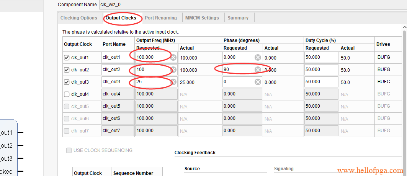
Task: Clear clk_out1 requested frequency with X icon
Action: coord(173,58)
